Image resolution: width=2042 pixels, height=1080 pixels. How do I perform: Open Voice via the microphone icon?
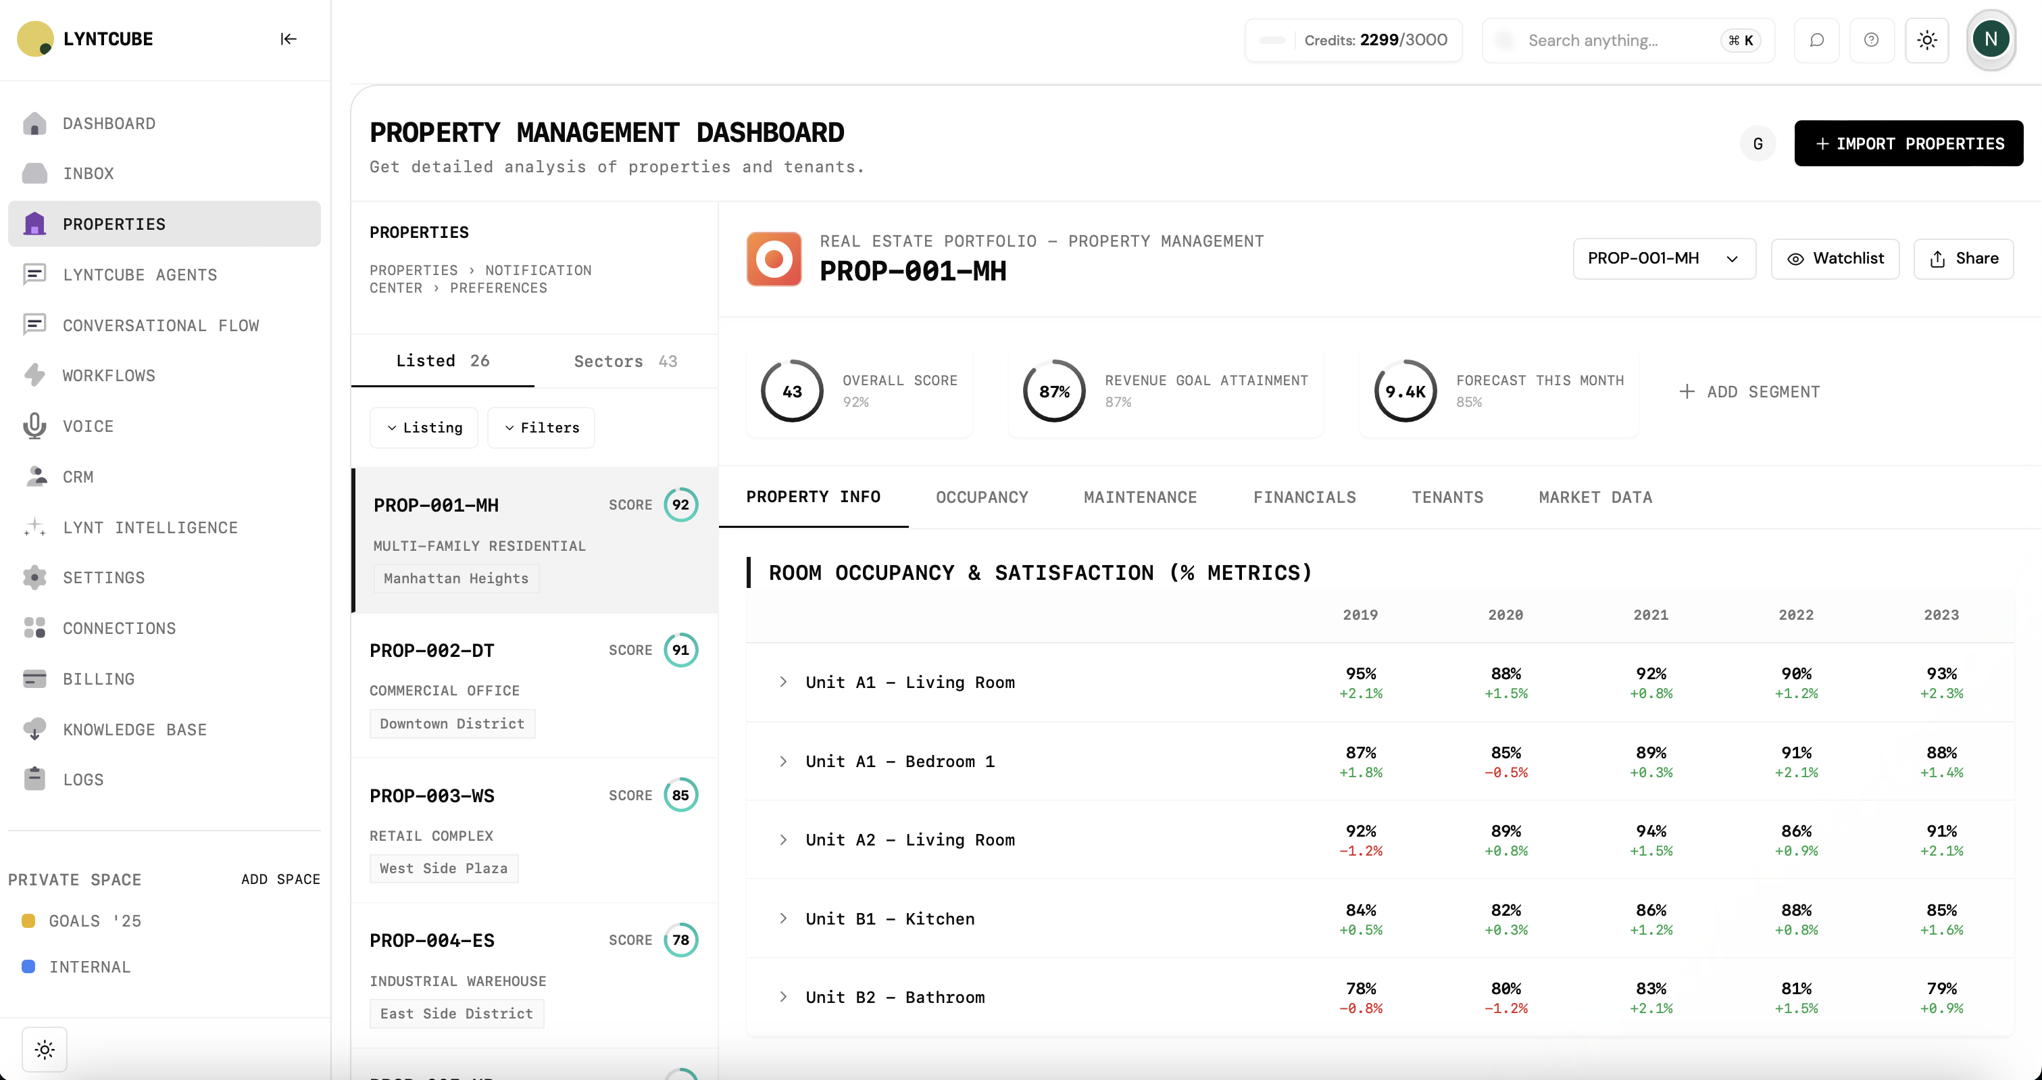34,426
